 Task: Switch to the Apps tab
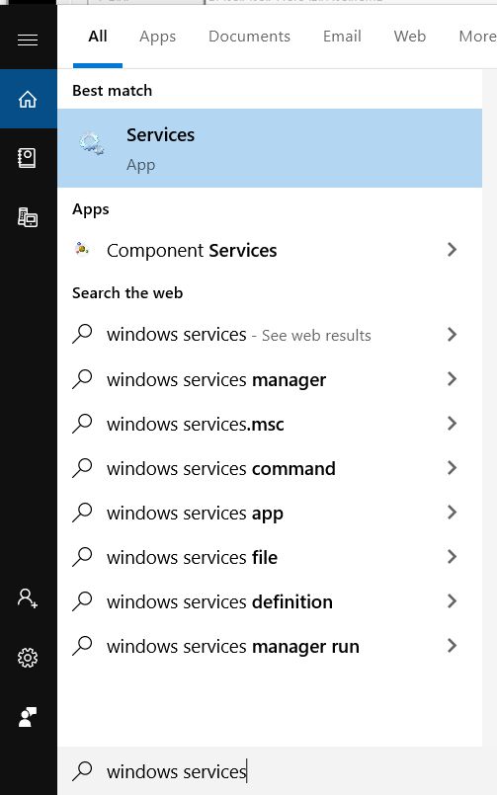158,37
